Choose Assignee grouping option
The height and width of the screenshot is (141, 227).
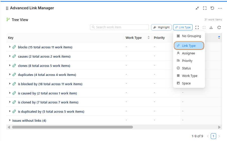pyautogui.click(x=188, y=53)
